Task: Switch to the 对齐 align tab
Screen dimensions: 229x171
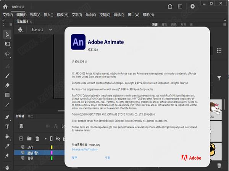Action: tap(183, 24)
